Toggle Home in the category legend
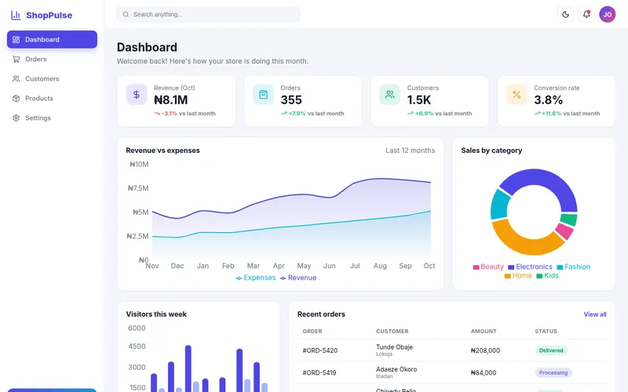The height and width of the screenshot is (392, 628). coord(518,276)
